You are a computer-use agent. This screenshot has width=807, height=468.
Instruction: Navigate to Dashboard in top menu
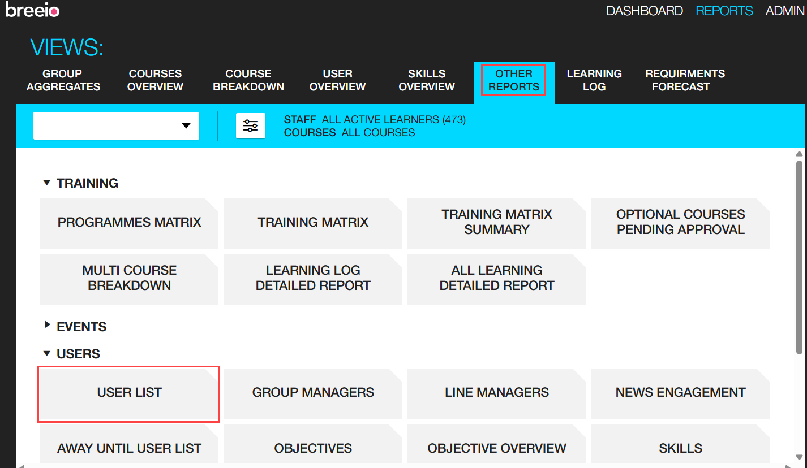click(x=644, y=11)
